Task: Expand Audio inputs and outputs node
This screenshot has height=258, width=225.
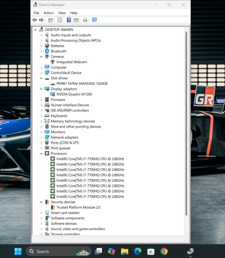Action: tap(41, 35)
